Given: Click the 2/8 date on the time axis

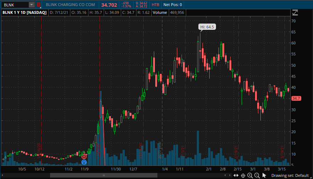Looking at the screenshot, I should click(x=223, y=169).
